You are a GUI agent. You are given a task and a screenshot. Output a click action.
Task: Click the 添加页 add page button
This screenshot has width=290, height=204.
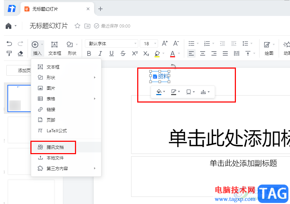[19, 70]
